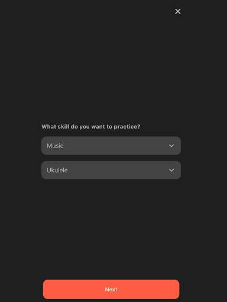The width and height of the screenshot is (227, 302).
Task: Click the chevron beside Ukulele
Action: tap(171, 170)
